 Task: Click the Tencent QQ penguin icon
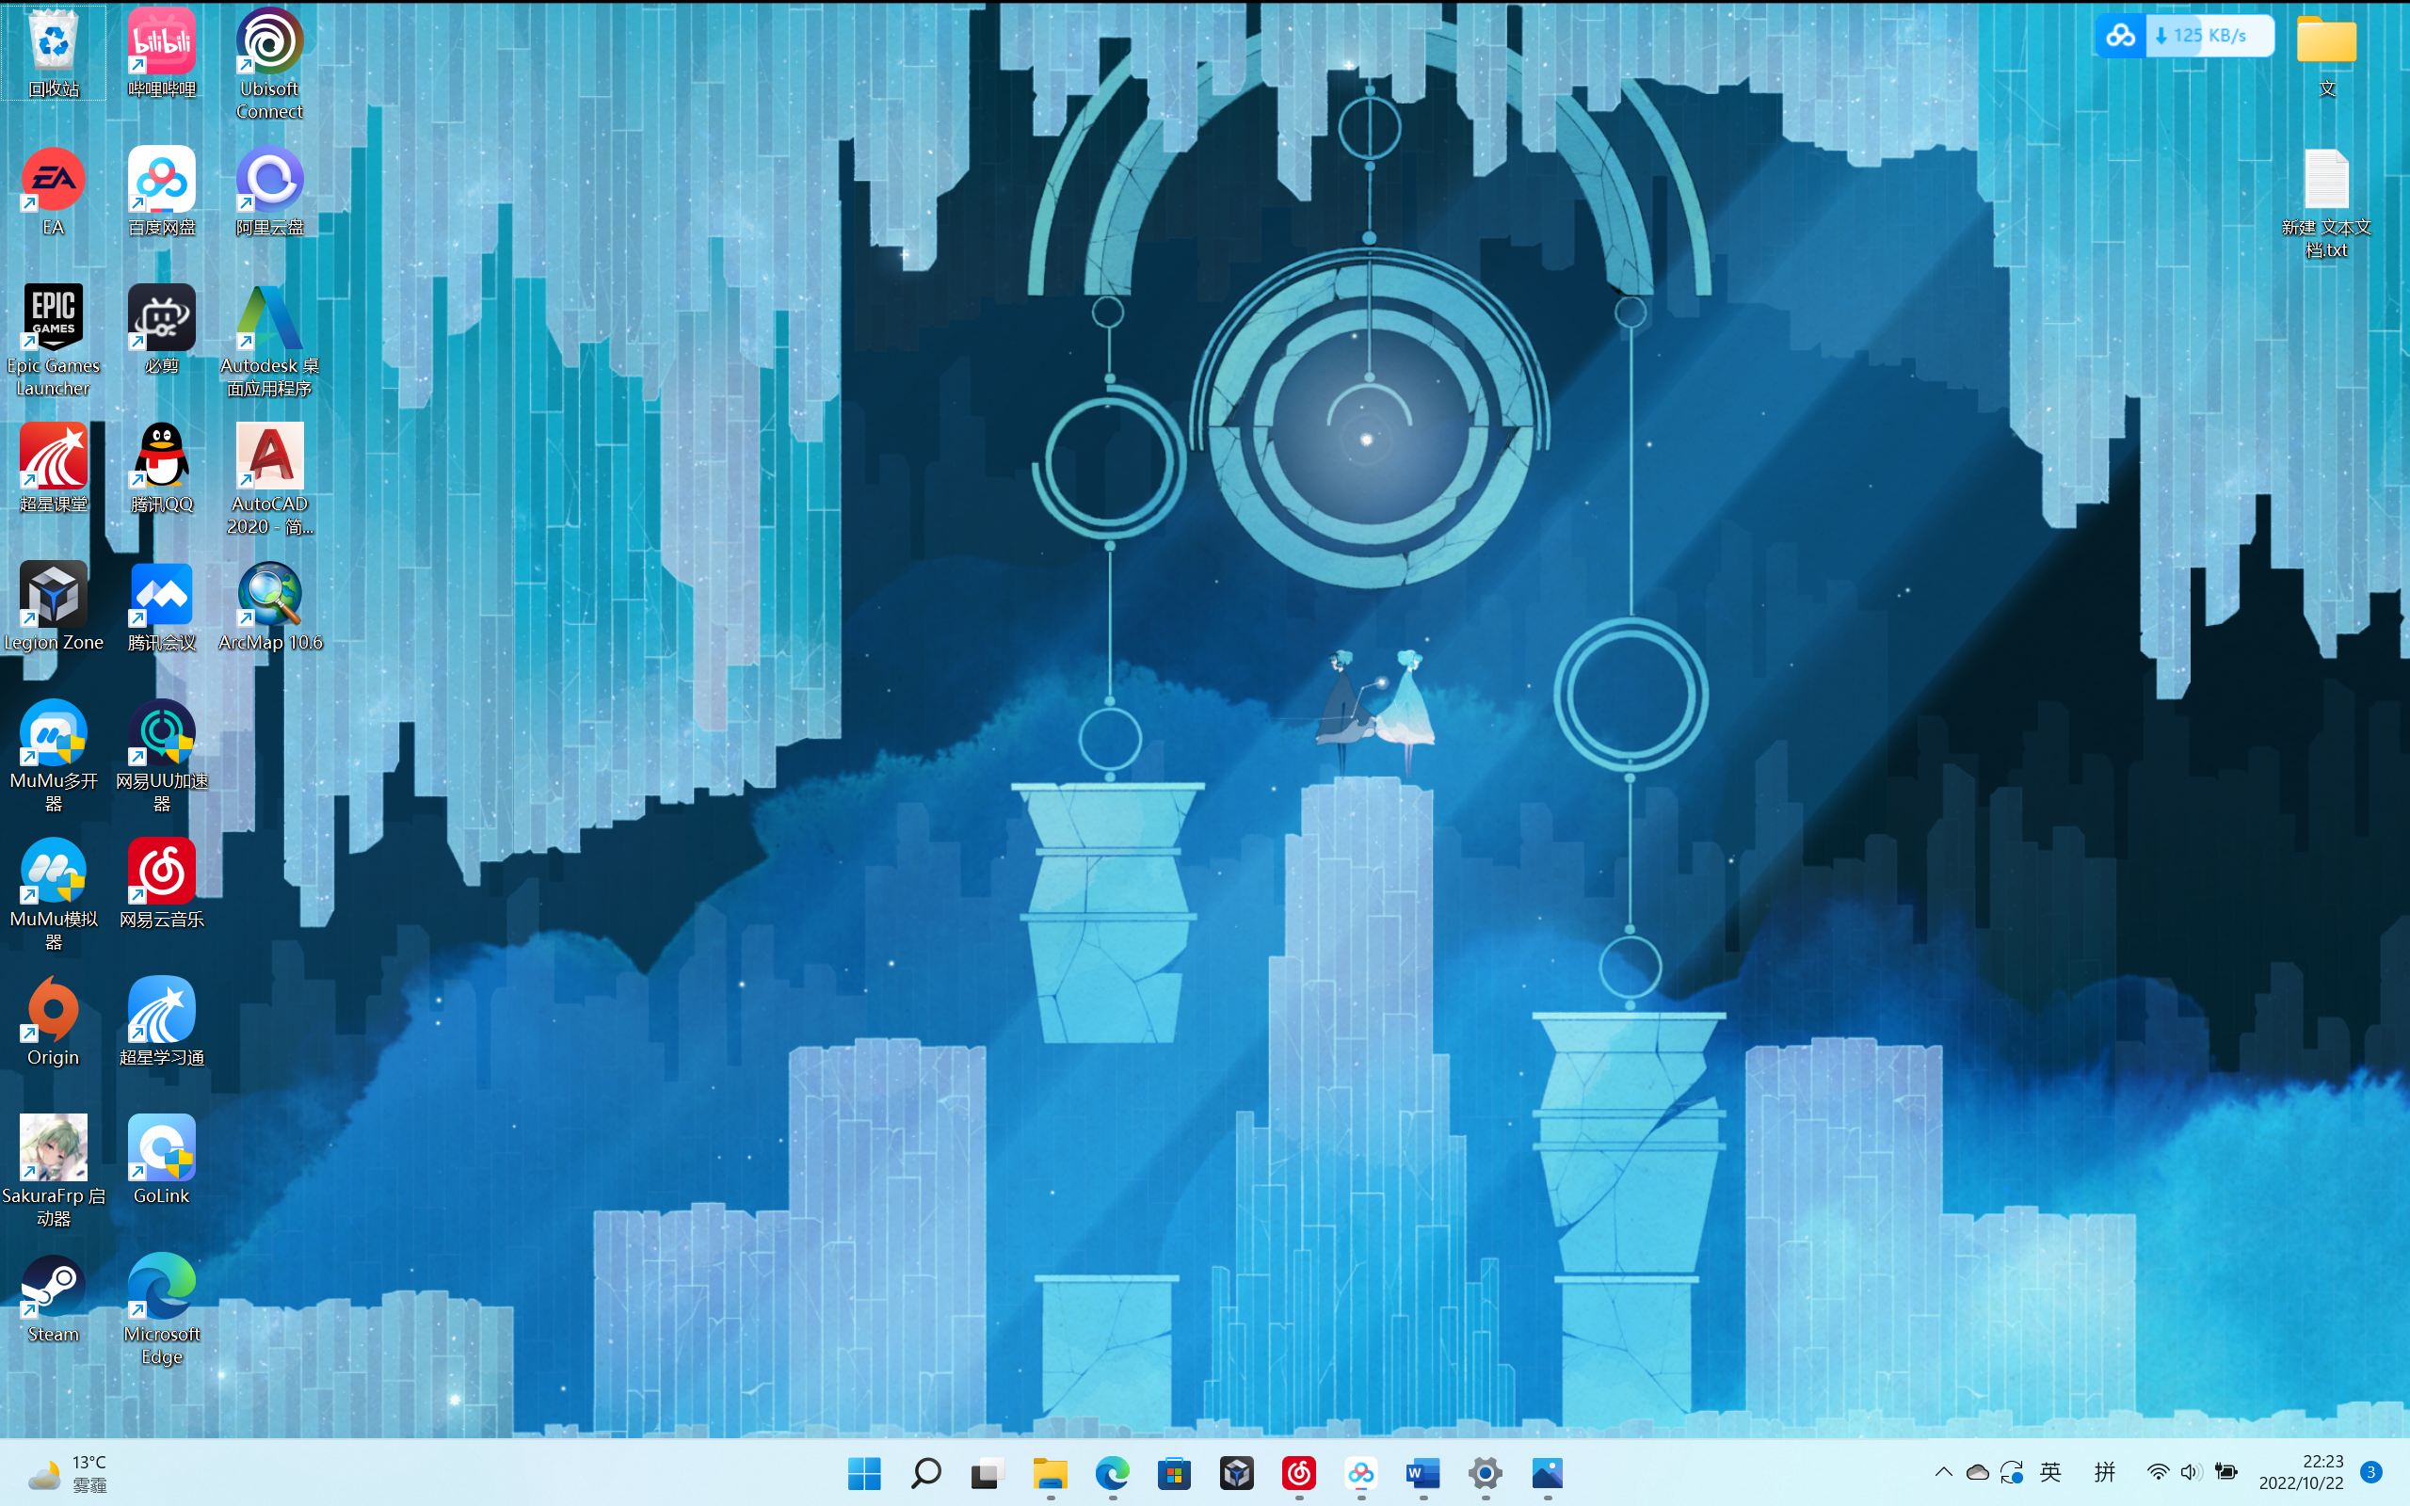tap(161, 457)
